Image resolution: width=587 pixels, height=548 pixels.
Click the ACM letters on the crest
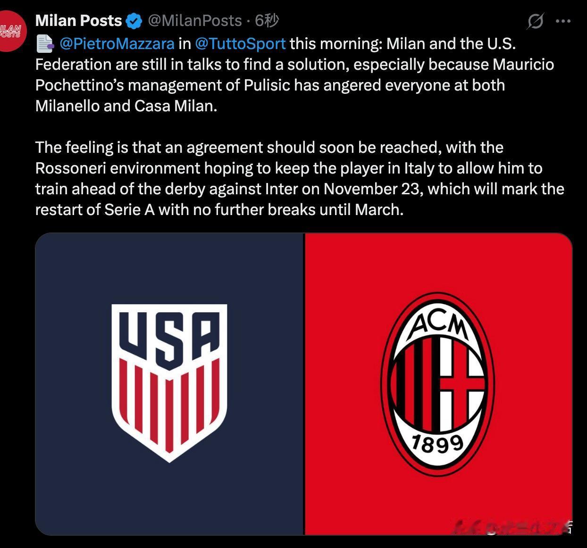coord(438,324)
